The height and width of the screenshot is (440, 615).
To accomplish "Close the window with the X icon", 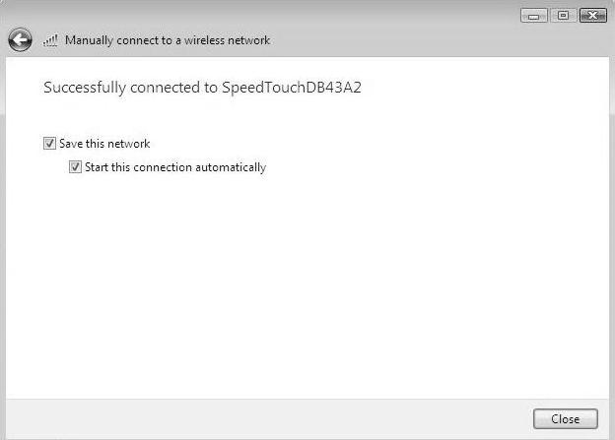I will [x=593, y=16].
